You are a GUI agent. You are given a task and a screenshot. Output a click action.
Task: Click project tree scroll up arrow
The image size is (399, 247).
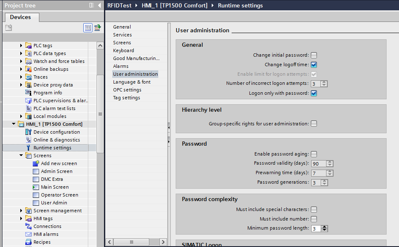100,46
